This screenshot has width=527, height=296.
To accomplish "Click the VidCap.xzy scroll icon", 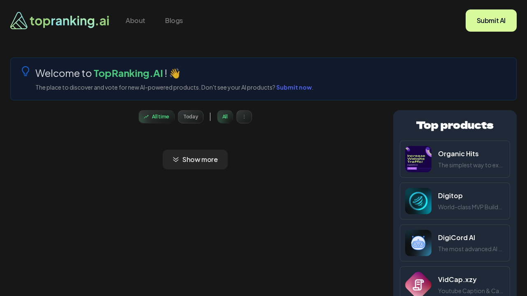I will click(418, 284).
